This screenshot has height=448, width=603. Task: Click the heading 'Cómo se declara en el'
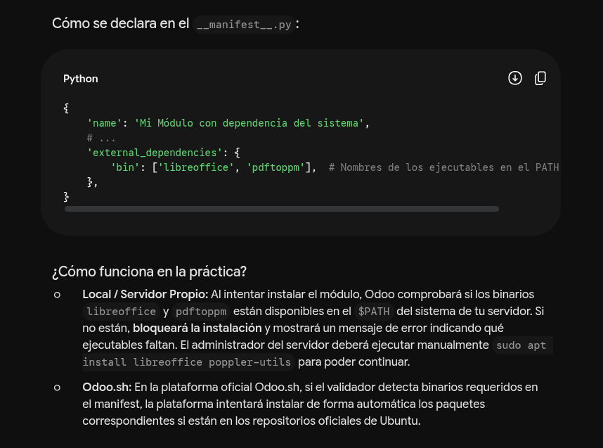point(121,23)
